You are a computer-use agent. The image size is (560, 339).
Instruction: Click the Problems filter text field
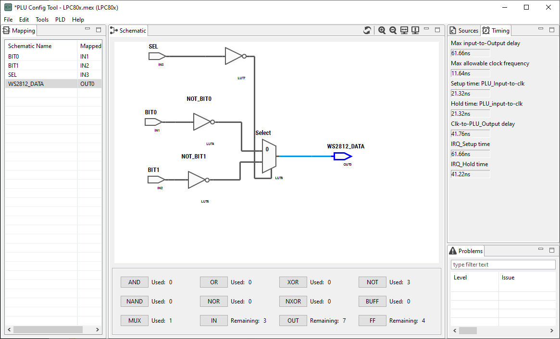[503, 265]
